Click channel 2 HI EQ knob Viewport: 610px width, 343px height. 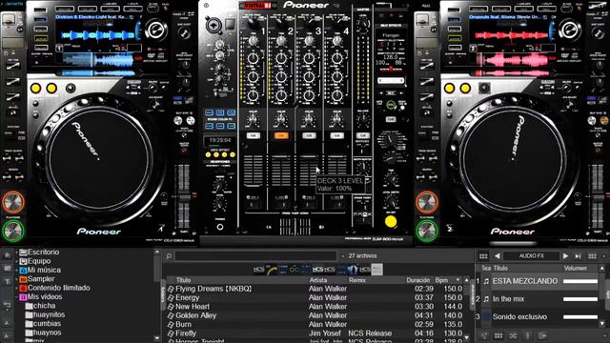281,58
